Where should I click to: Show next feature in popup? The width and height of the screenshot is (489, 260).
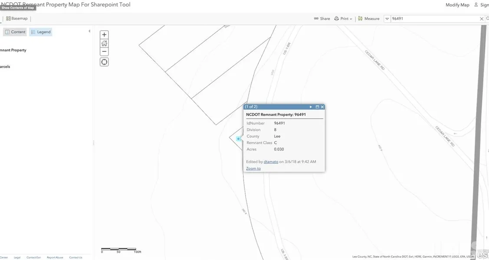click(x=311, y=107)
